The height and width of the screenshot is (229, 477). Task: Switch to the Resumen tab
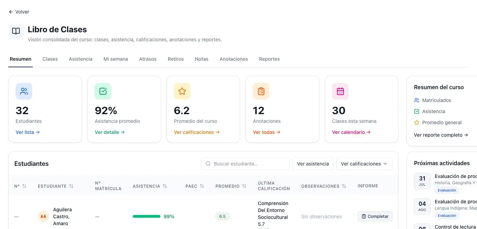tap(20, 59)
